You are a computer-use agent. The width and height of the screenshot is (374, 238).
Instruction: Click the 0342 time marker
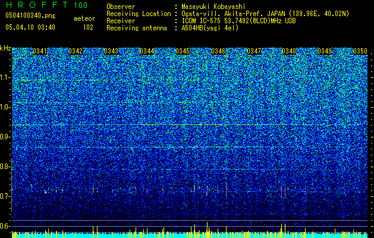click(76, 51)
